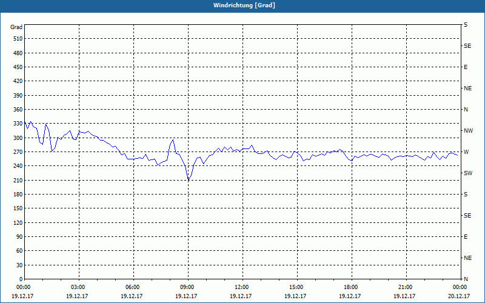The width and height of the screenshot is (485, 303).
Task: Click the wind curve's lowest dip at 09:00
Action: [x=189, y=180]
